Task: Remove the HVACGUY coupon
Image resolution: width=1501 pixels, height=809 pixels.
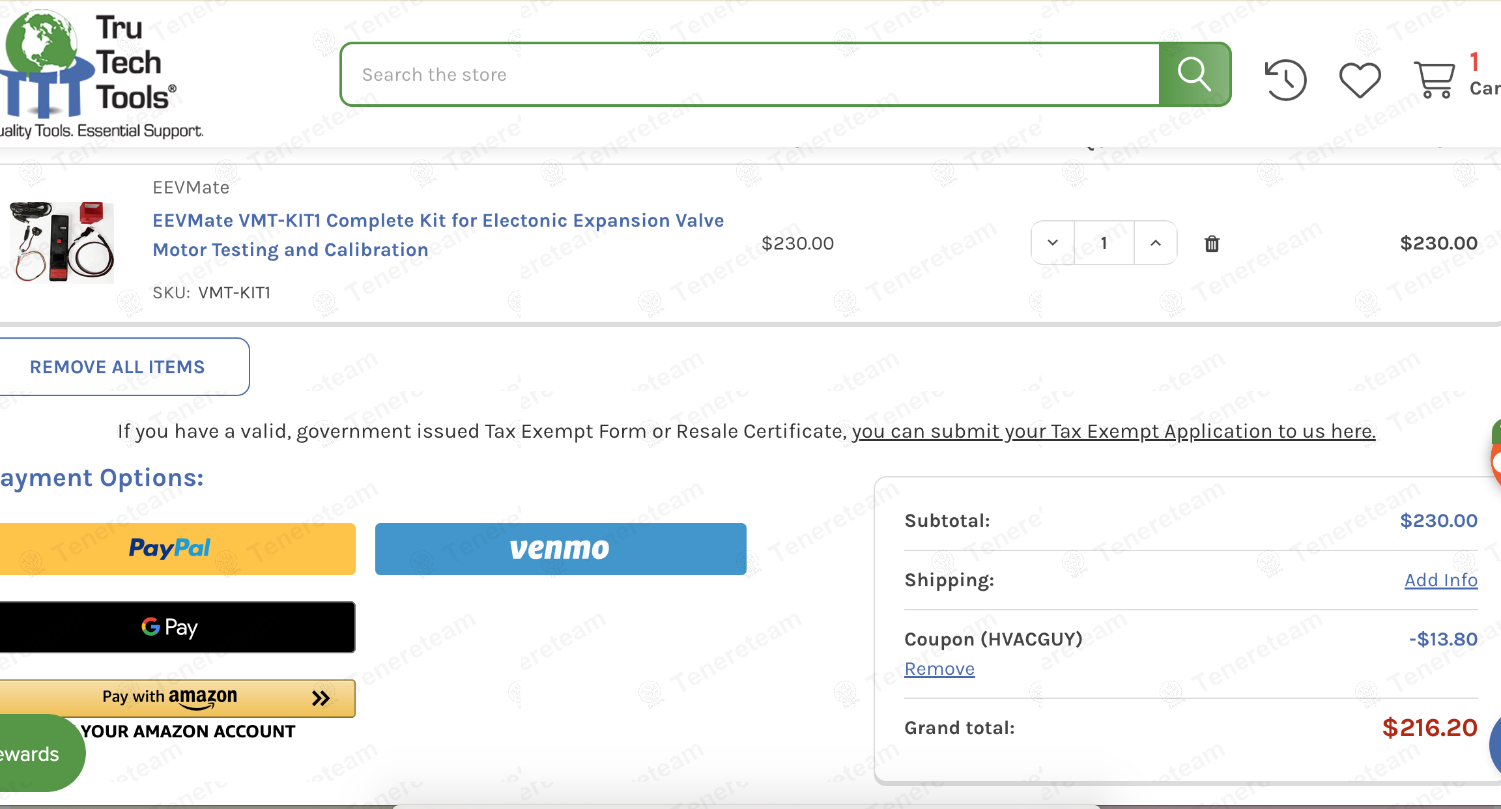Action: pos(939,669)
